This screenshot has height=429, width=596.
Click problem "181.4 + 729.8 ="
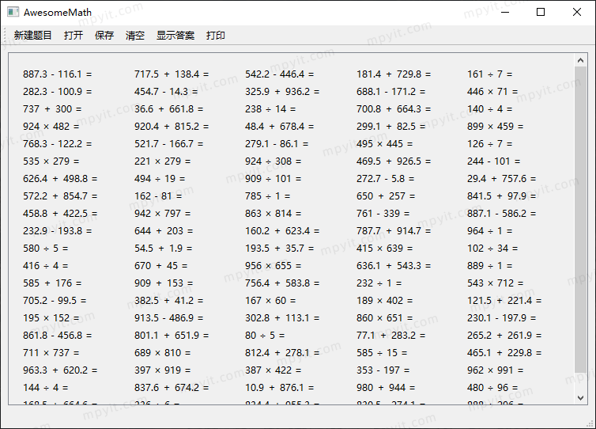pos(394,74)
